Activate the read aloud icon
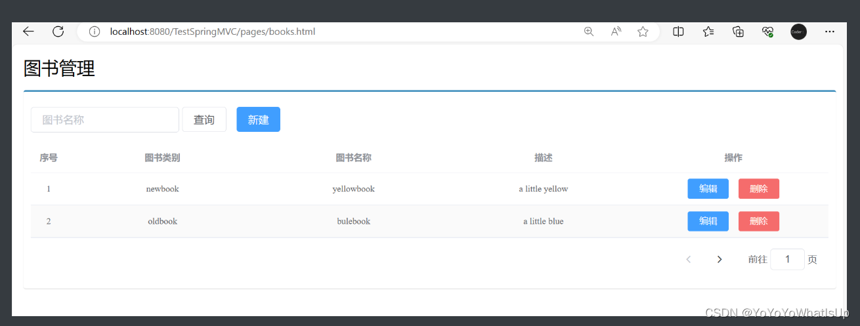The width and height of the screenshot is (860, 326). (x=616, y=31)
